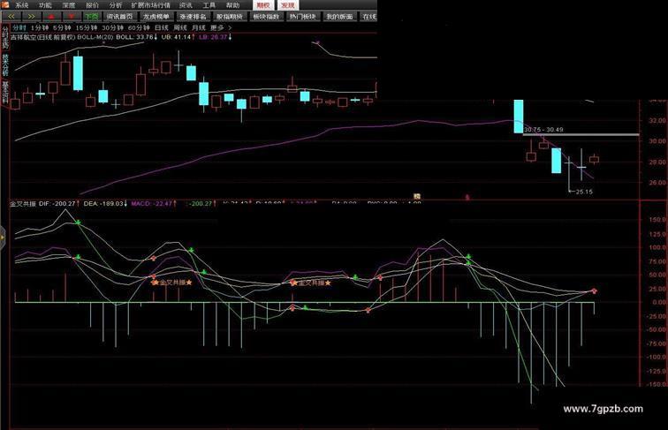Click the tall cyan candle beside 30.75 label
The image size is (668, 430).
click(x=519, y=117)
